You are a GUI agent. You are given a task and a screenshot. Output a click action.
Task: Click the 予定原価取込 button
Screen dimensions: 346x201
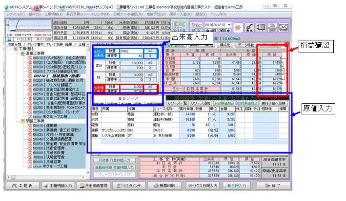coord(224,103)
